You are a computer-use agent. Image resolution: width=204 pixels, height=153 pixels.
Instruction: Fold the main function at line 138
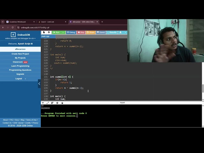(x=49, y=96)
